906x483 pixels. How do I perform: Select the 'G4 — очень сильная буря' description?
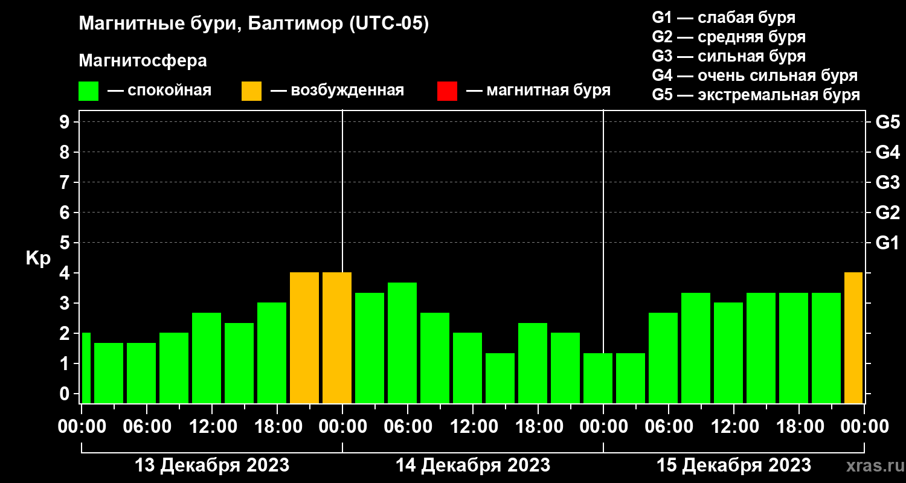click(x=755, y=75)
